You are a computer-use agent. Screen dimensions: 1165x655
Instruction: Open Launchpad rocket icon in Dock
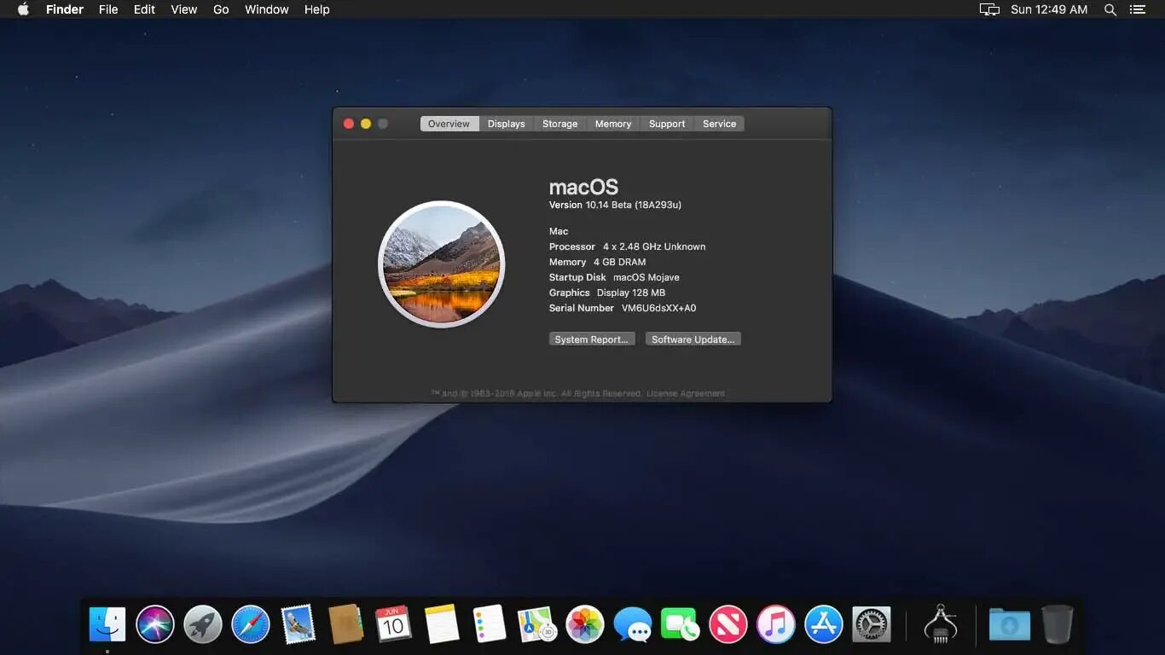tap(203, 624)
